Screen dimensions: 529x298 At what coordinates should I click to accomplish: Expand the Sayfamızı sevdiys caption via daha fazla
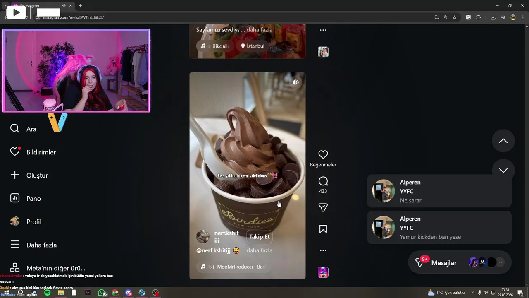tap(260, 30)
